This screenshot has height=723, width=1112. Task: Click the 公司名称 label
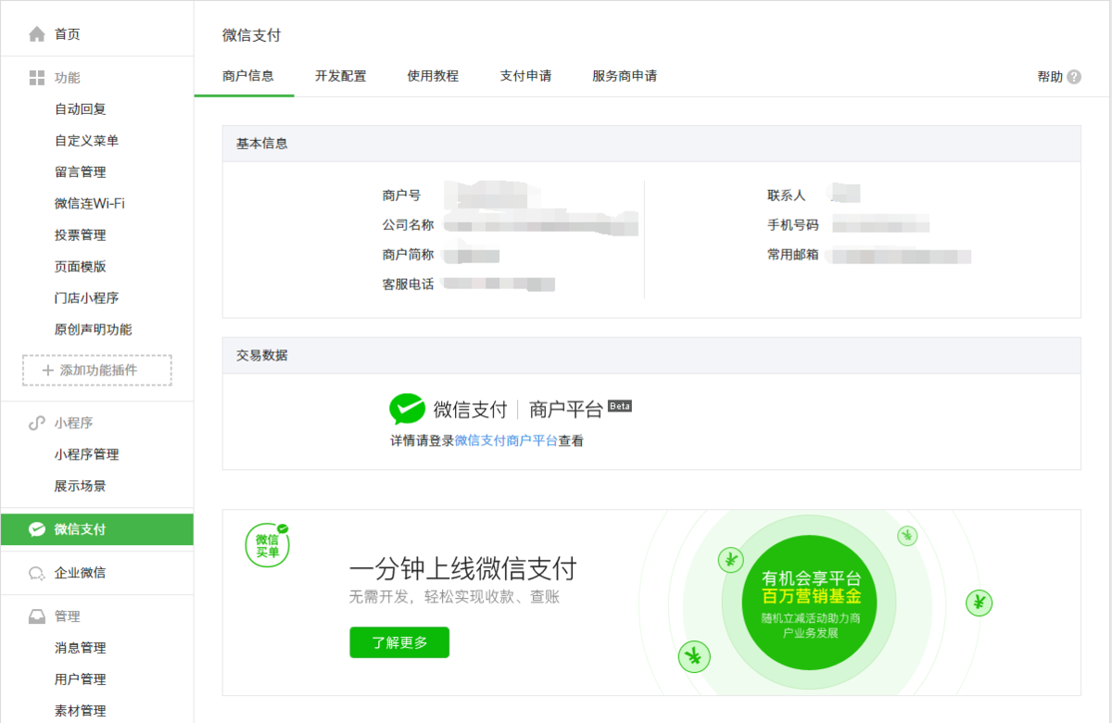(x=408, y=225)
